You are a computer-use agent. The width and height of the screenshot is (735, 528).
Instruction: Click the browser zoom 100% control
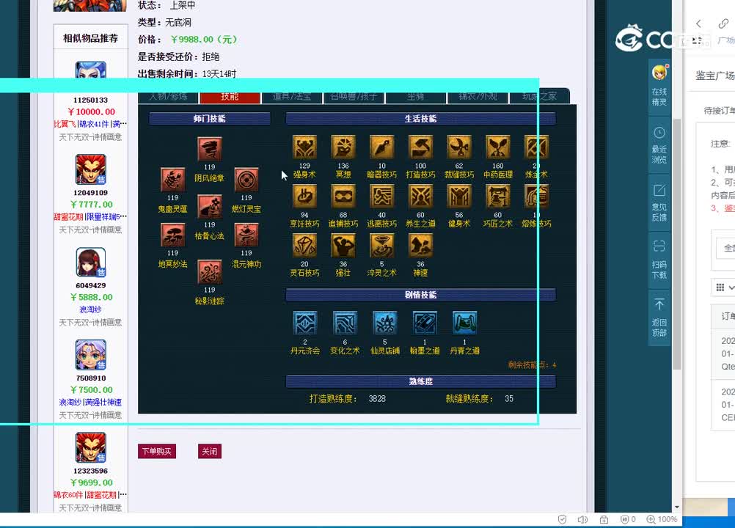pyautogui.click(x=662, y=519)
